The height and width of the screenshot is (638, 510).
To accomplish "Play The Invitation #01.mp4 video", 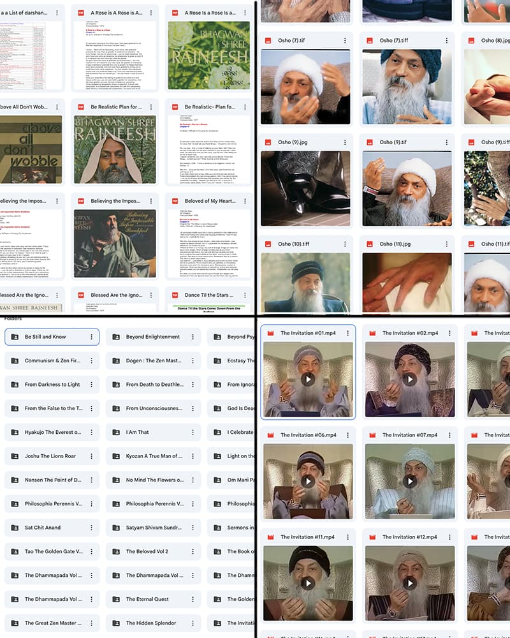I will pos(308,380).
